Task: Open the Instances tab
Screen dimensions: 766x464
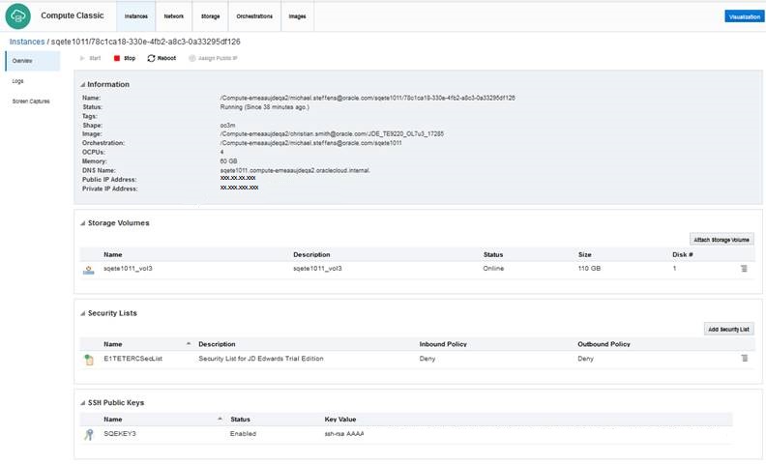Action: (x=135, y=16)
